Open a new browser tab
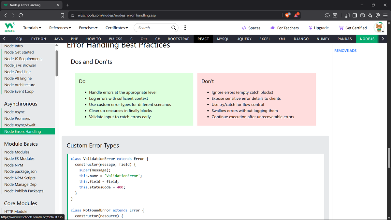Image resolution: width=391 pixels, height=220 pixels. 68,5
